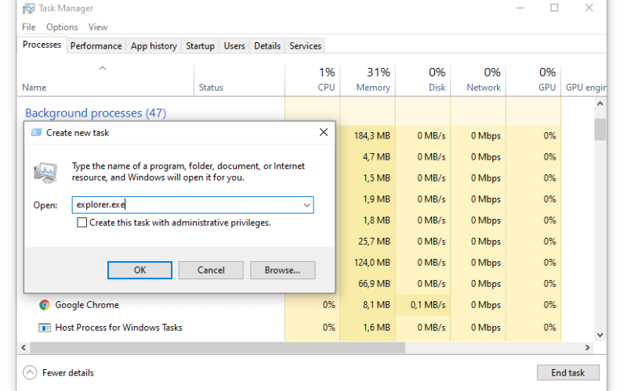Enable Create this task with administrative privileges
This screenshot has width=627, height=391.
coord(82,223)
